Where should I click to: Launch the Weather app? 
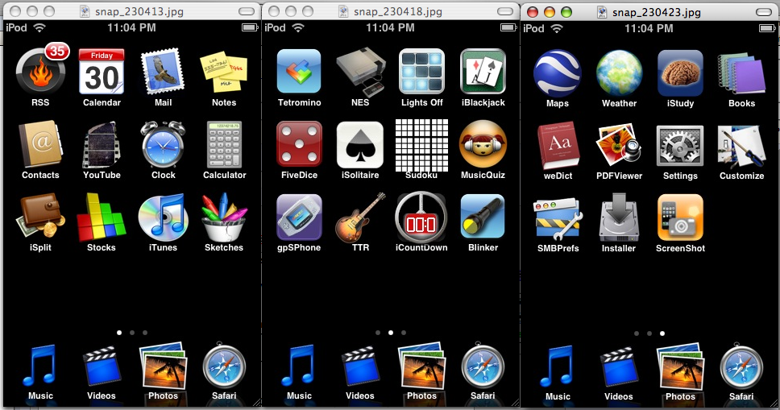[619, 72]
